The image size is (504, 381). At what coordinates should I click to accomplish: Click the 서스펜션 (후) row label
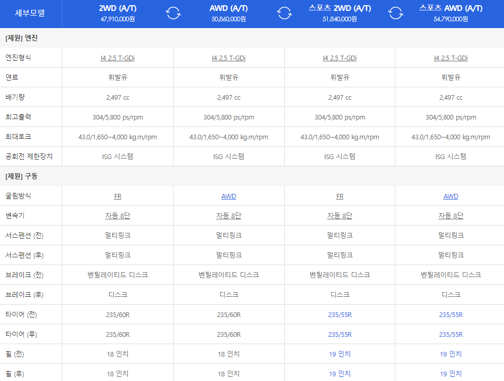click(x=24, y=255)
